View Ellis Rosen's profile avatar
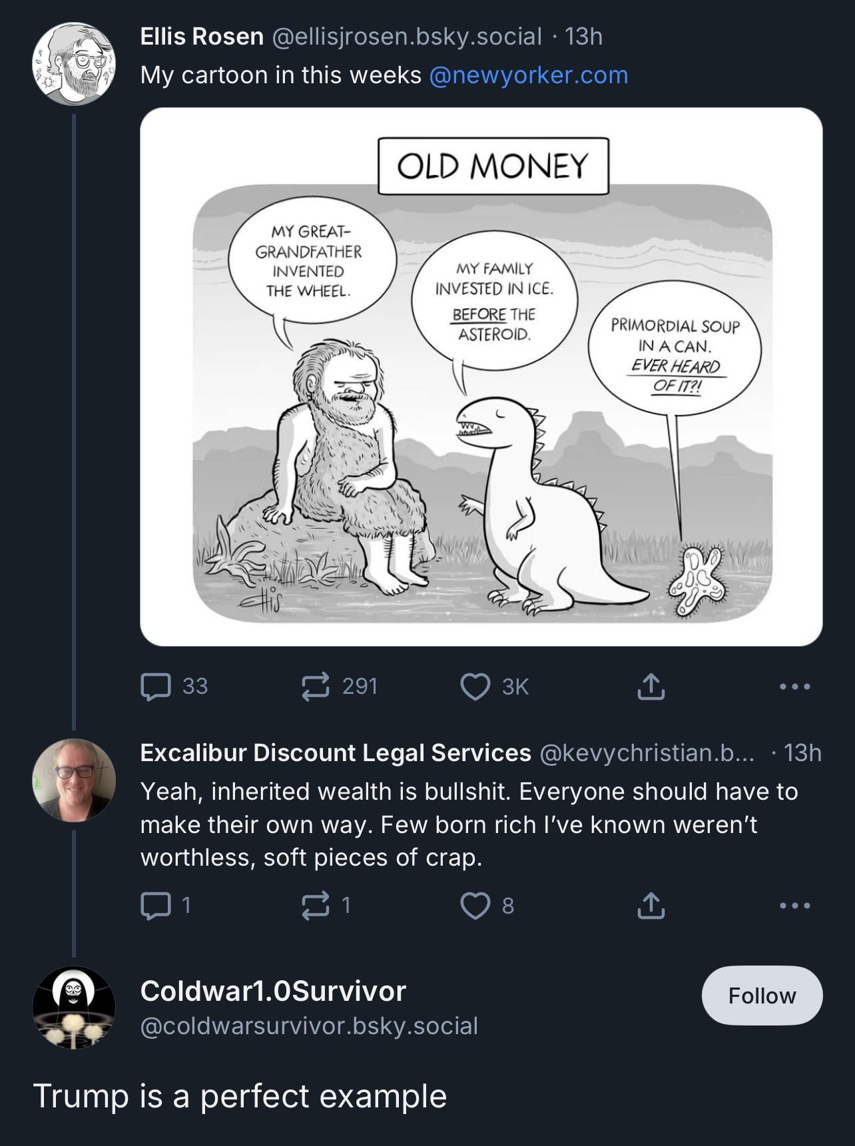 [x=74, y=64]
